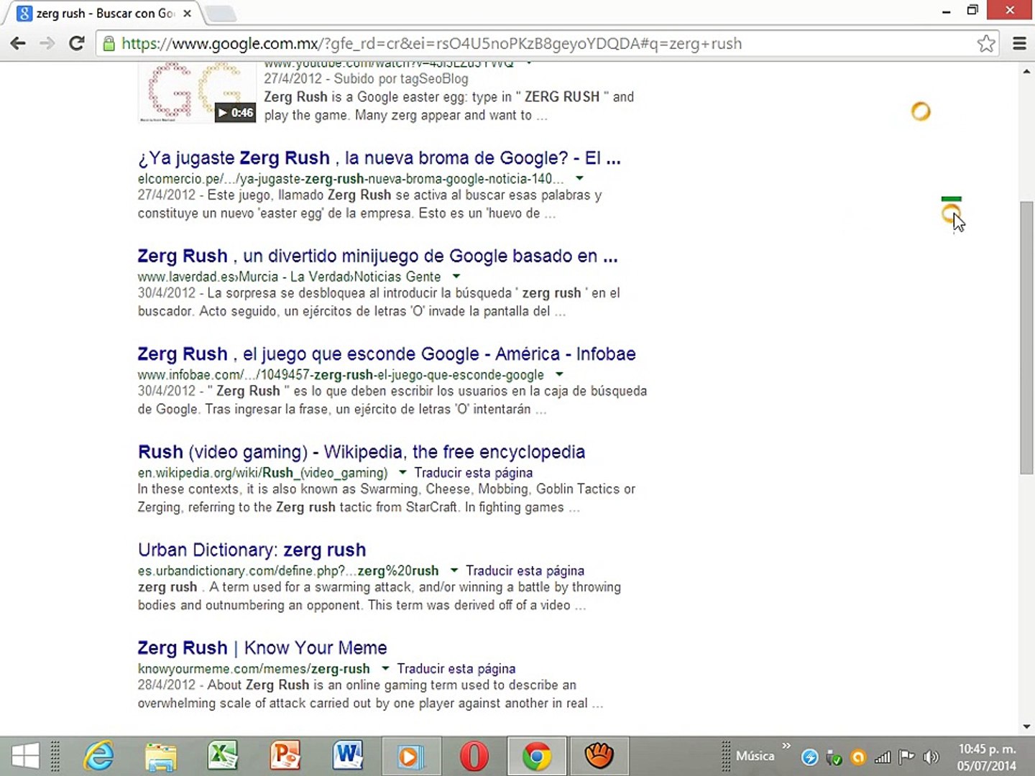Click the orange circular tray icon

click(x=858, y=757)
